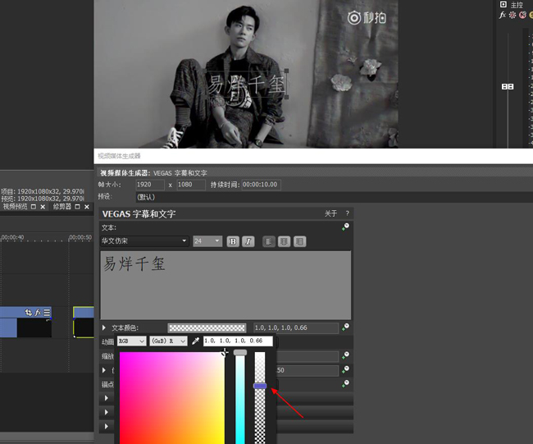Align text to the right
This screenshot has width=533, height=444.
(x=299, y=241)
